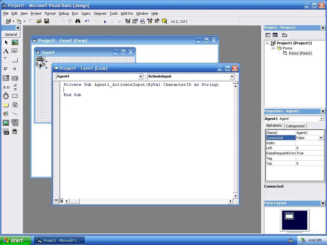This screenshot has width=327, height=245.
Task: Click the Add Standard EXE Project toolbar icon
Action: click(8, 21)
